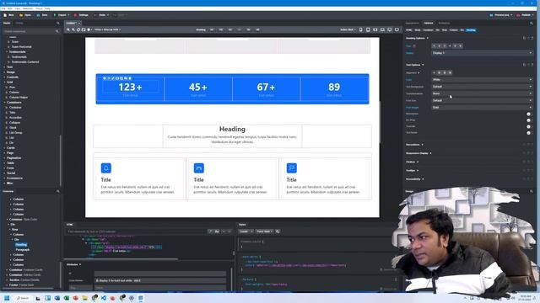Open the Transformation dropdown showing None
540x303 pixels.
pyautogui.click(x=482, y=93)
